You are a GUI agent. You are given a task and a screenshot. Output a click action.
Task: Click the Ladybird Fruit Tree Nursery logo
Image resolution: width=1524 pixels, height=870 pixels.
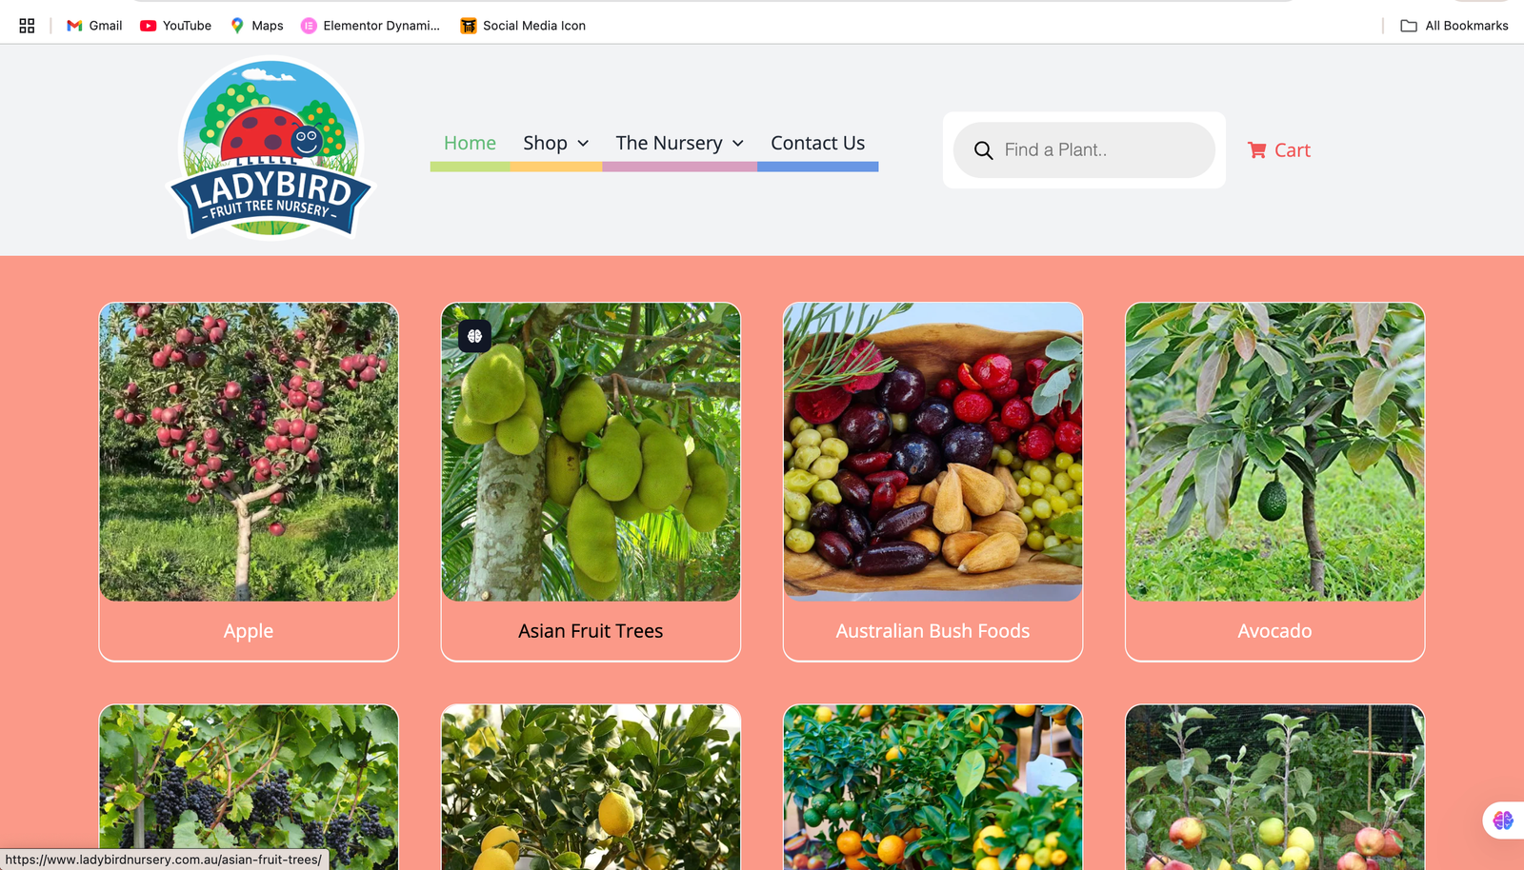pyautogui.click(x=271, y=148)
